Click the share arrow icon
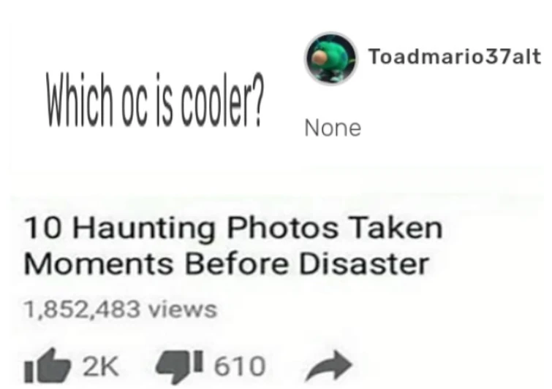 coord(329,366)
